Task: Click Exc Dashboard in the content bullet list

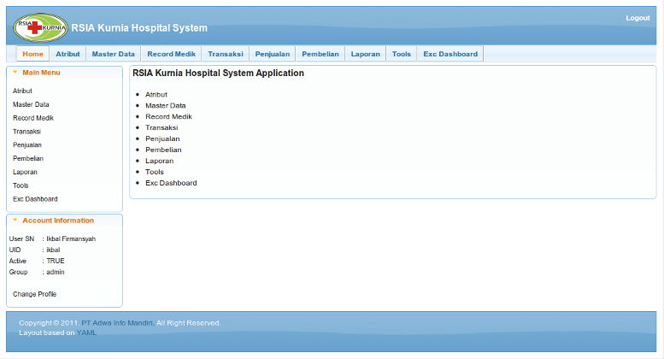Action: pyautogui.click(x=171, y=182)
